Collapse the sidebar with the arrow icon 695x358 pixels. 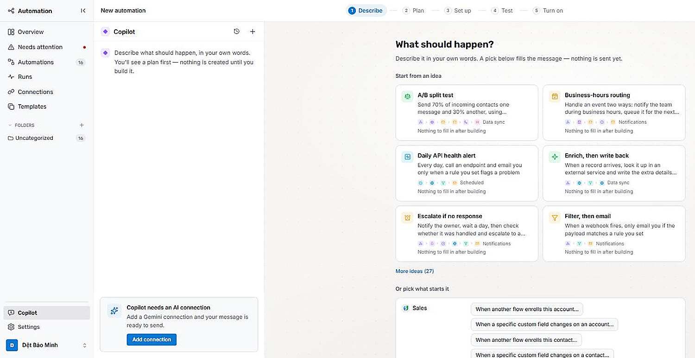coord(83,11)
